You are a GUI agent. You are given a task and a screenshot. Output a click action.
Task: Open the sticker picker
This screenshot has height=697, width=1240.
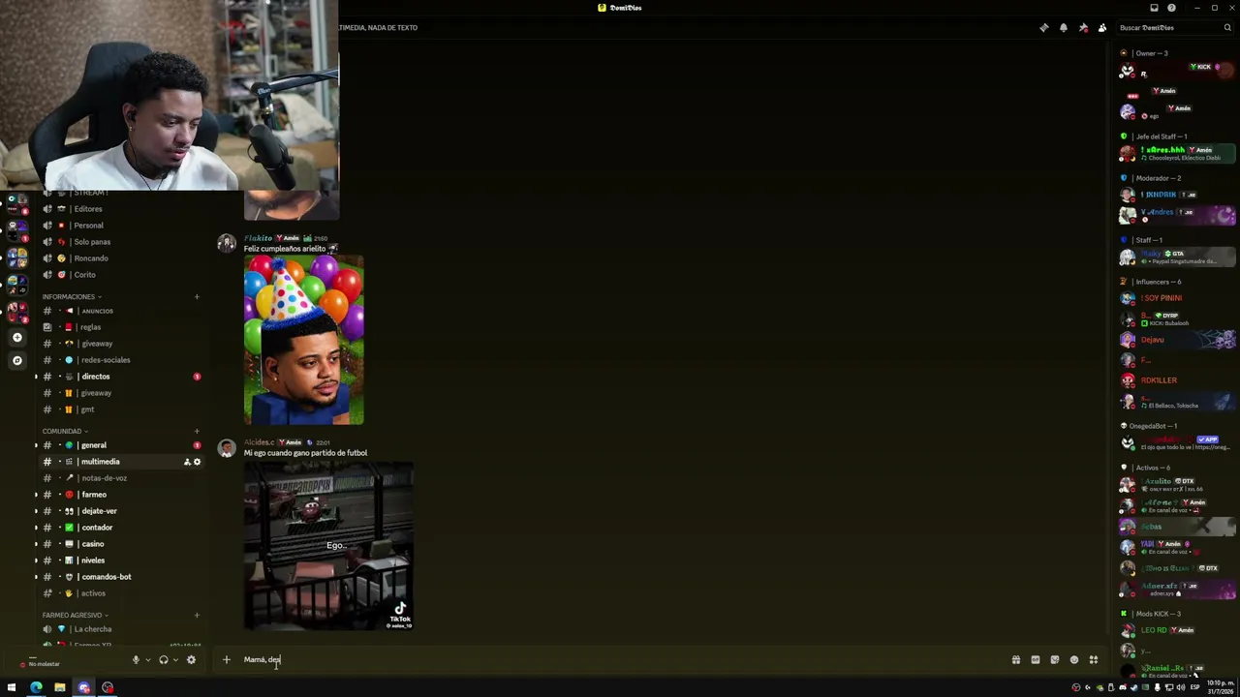(1055, 660)
